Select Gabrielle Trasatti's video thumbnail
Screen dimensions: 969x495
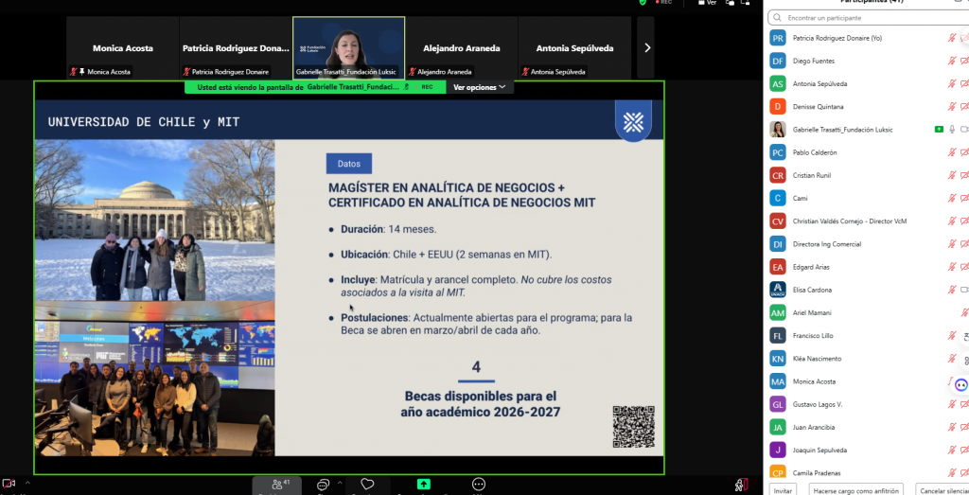348,47
